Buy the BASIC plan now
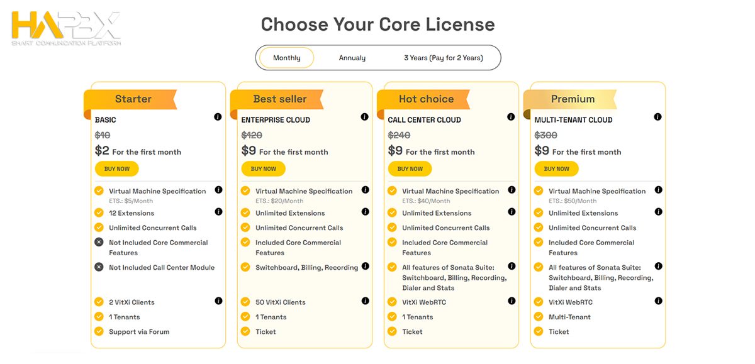This screenshot has width=755, height=364. coord(117,168)
